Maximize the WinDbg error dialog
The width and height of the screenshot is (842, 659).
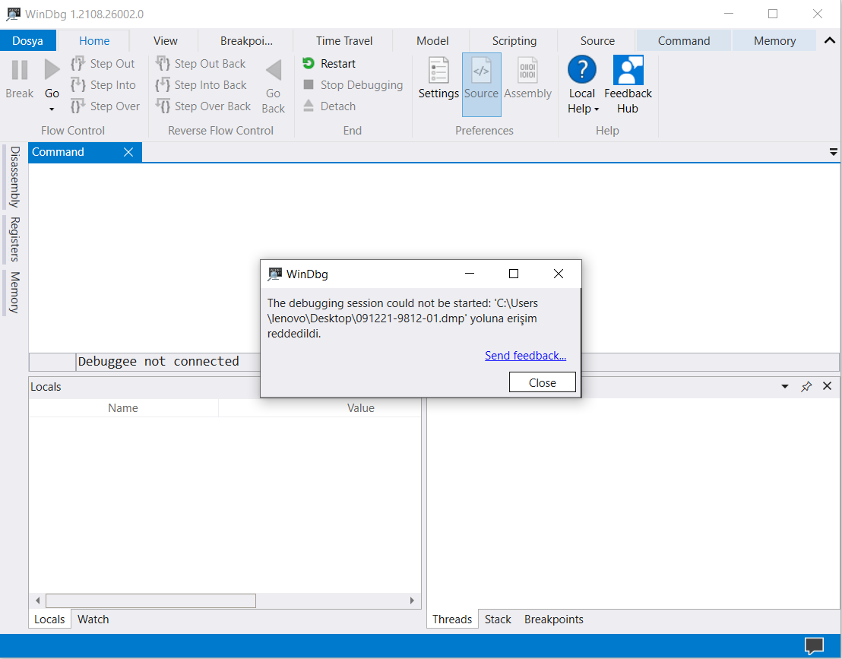click(514, 274)
